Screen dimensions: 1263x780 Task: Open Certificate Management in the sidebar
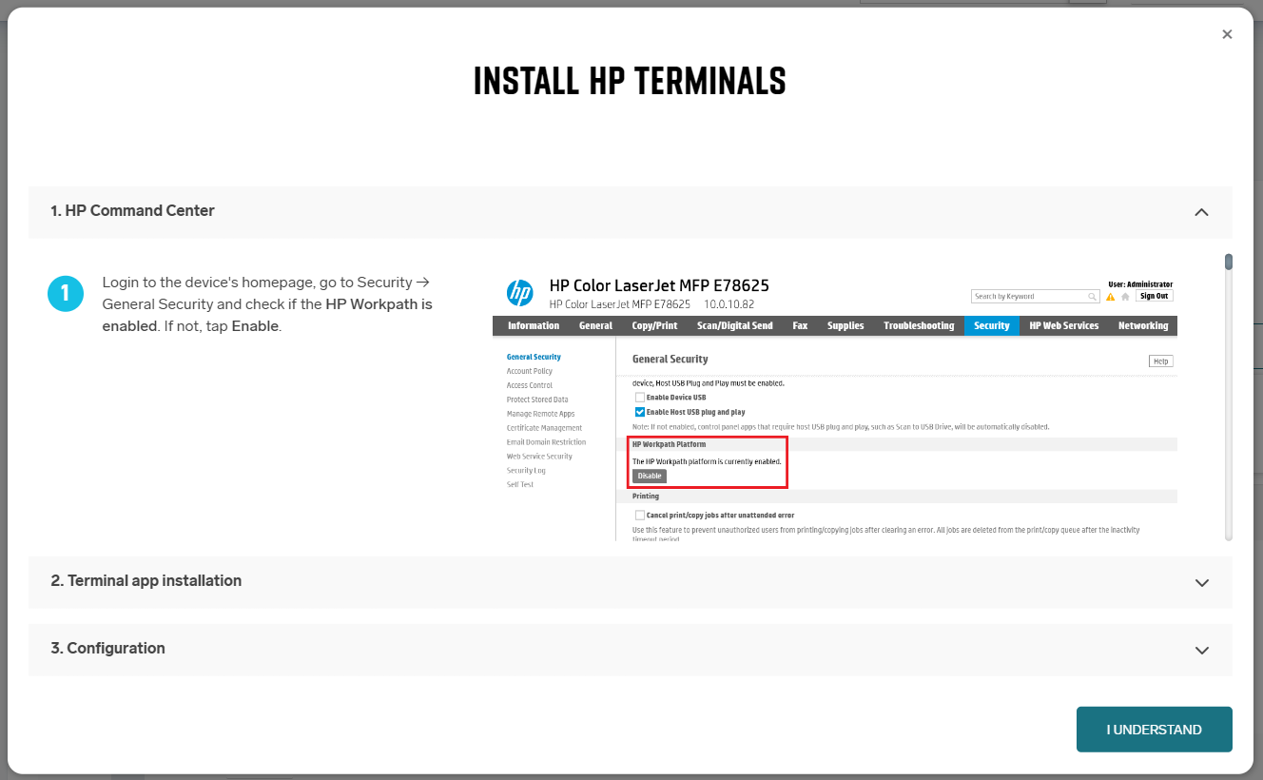coord(544,428)
